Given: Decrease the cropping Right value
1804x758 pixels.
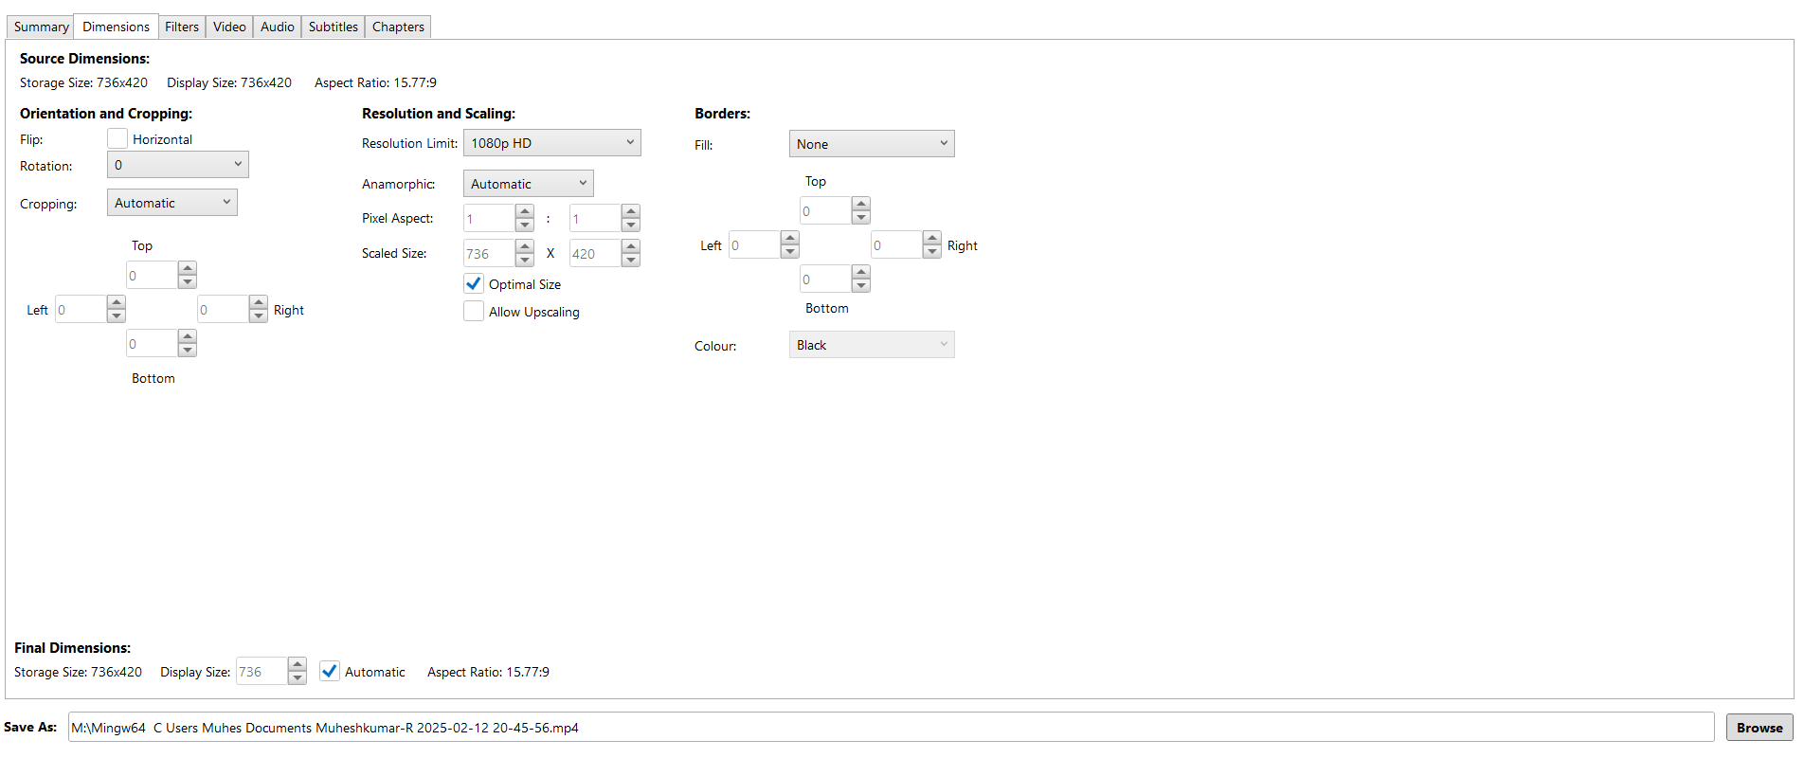Looking at the screenshot, I should (x=259, y=316).
